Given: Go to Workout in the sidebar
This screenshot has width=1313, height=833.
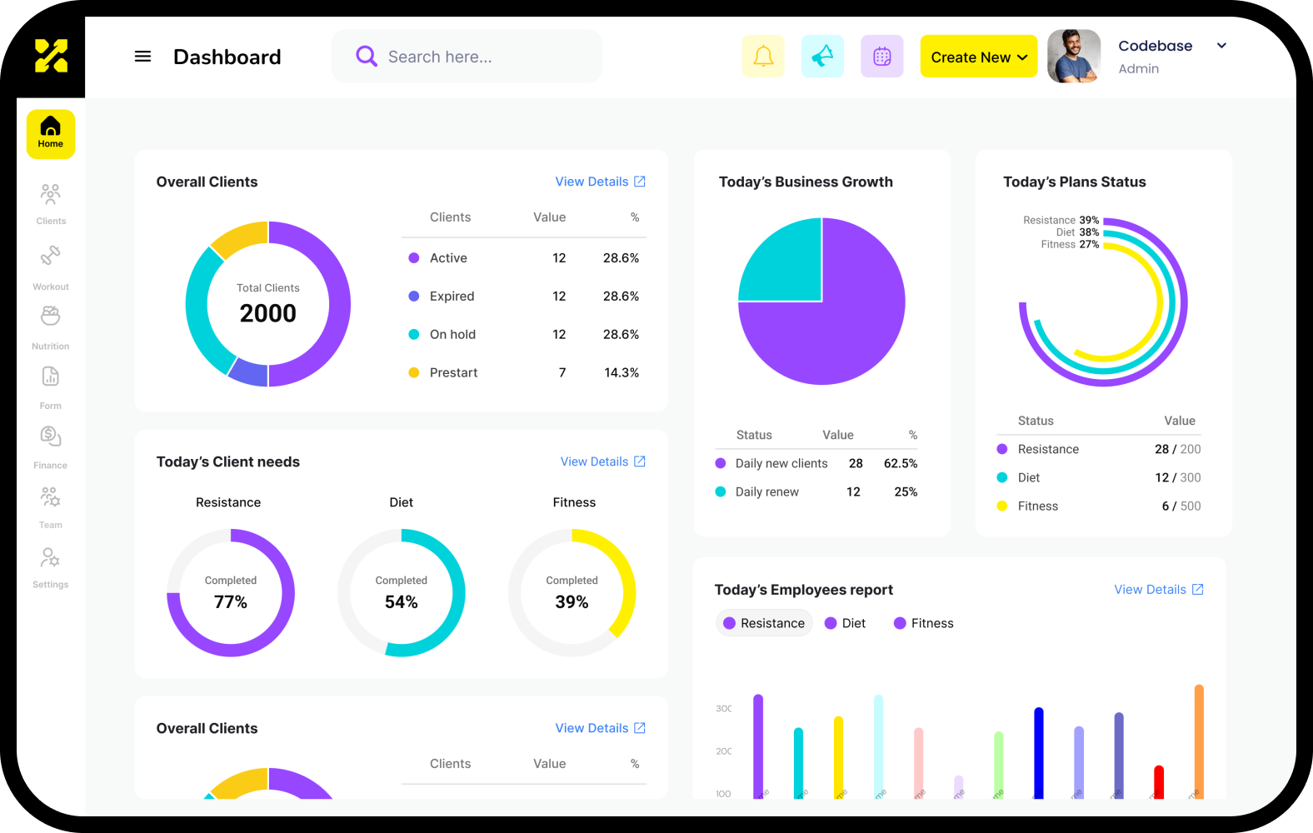Looking at the screenshot, I should [51, 265].
